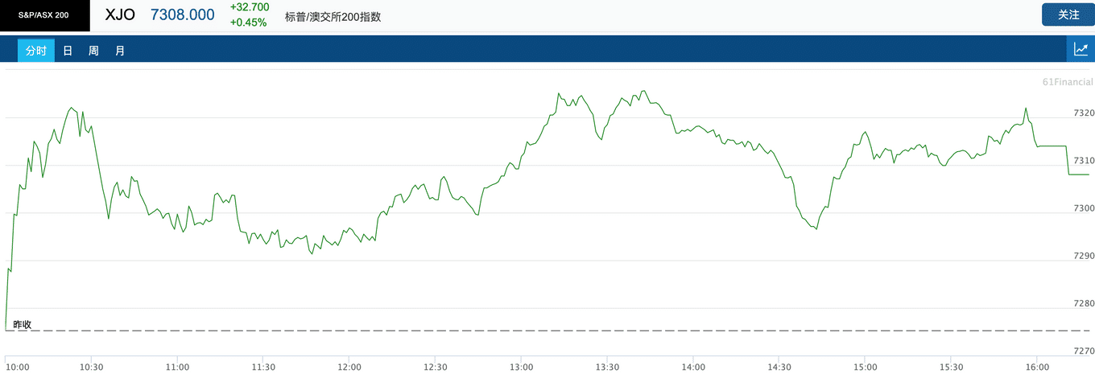Click the 关注 follow button
This screenshot has width=1095, height=390.
pyautogui.click(x=1068, y=14)
